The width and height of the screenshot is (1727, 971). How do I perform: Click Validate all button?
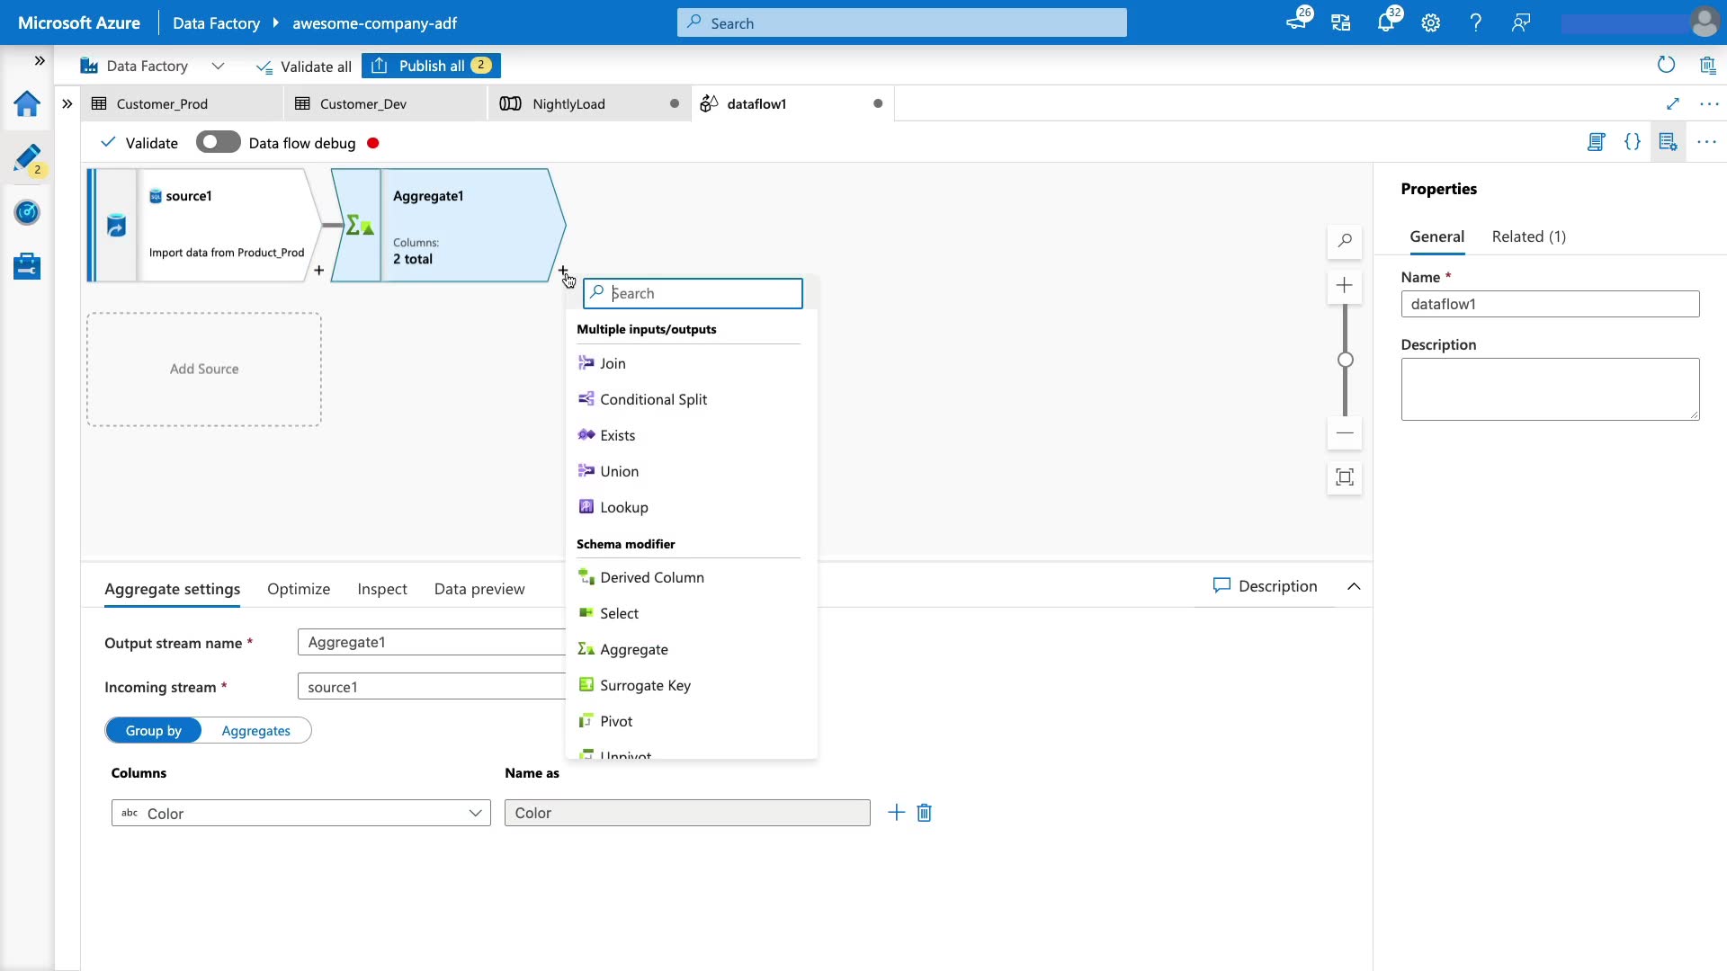tap(304, 67)
